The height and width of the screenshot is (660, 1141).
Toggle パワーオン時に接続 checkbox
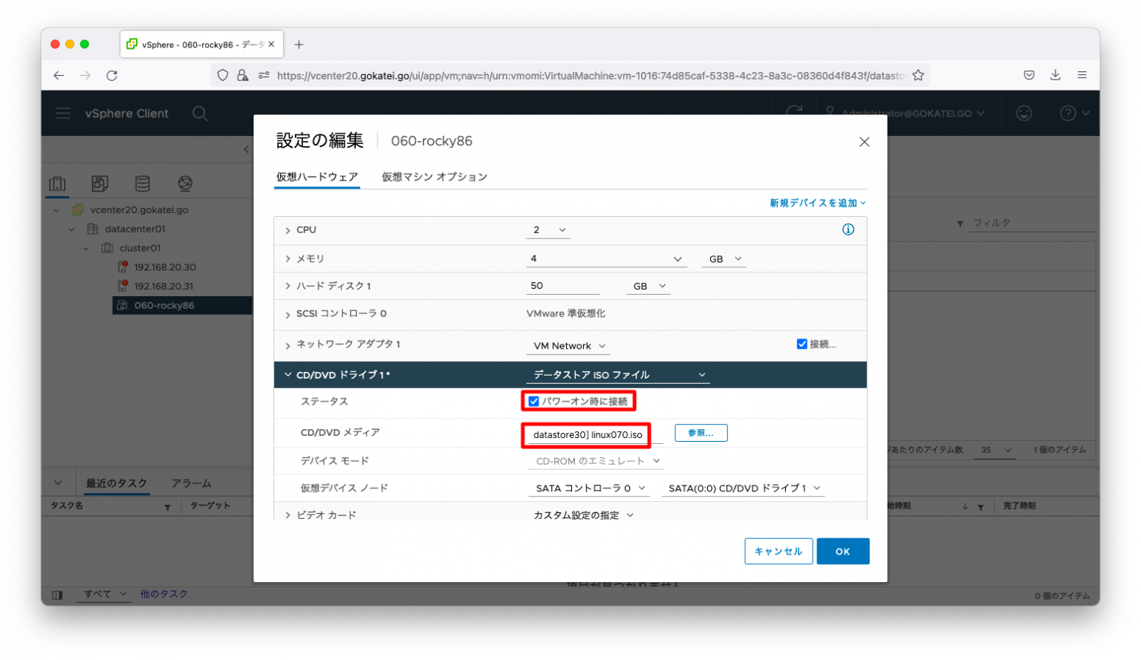(533, 402)
